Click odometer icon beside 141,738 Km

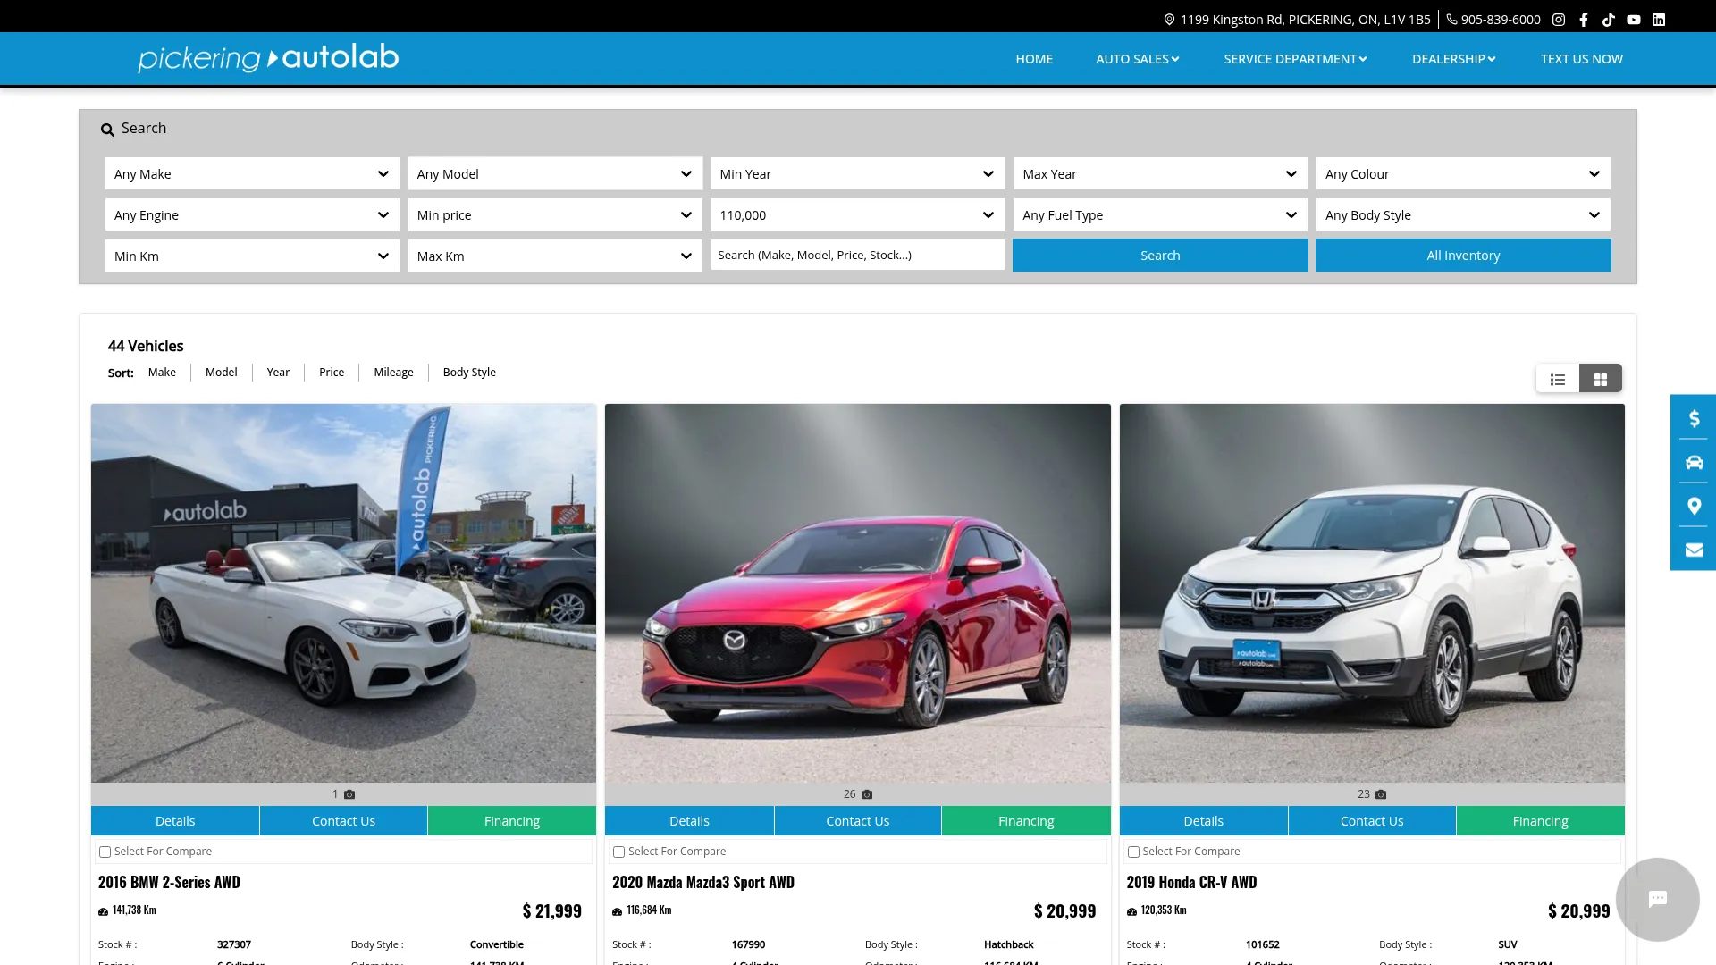pos(103,911)
